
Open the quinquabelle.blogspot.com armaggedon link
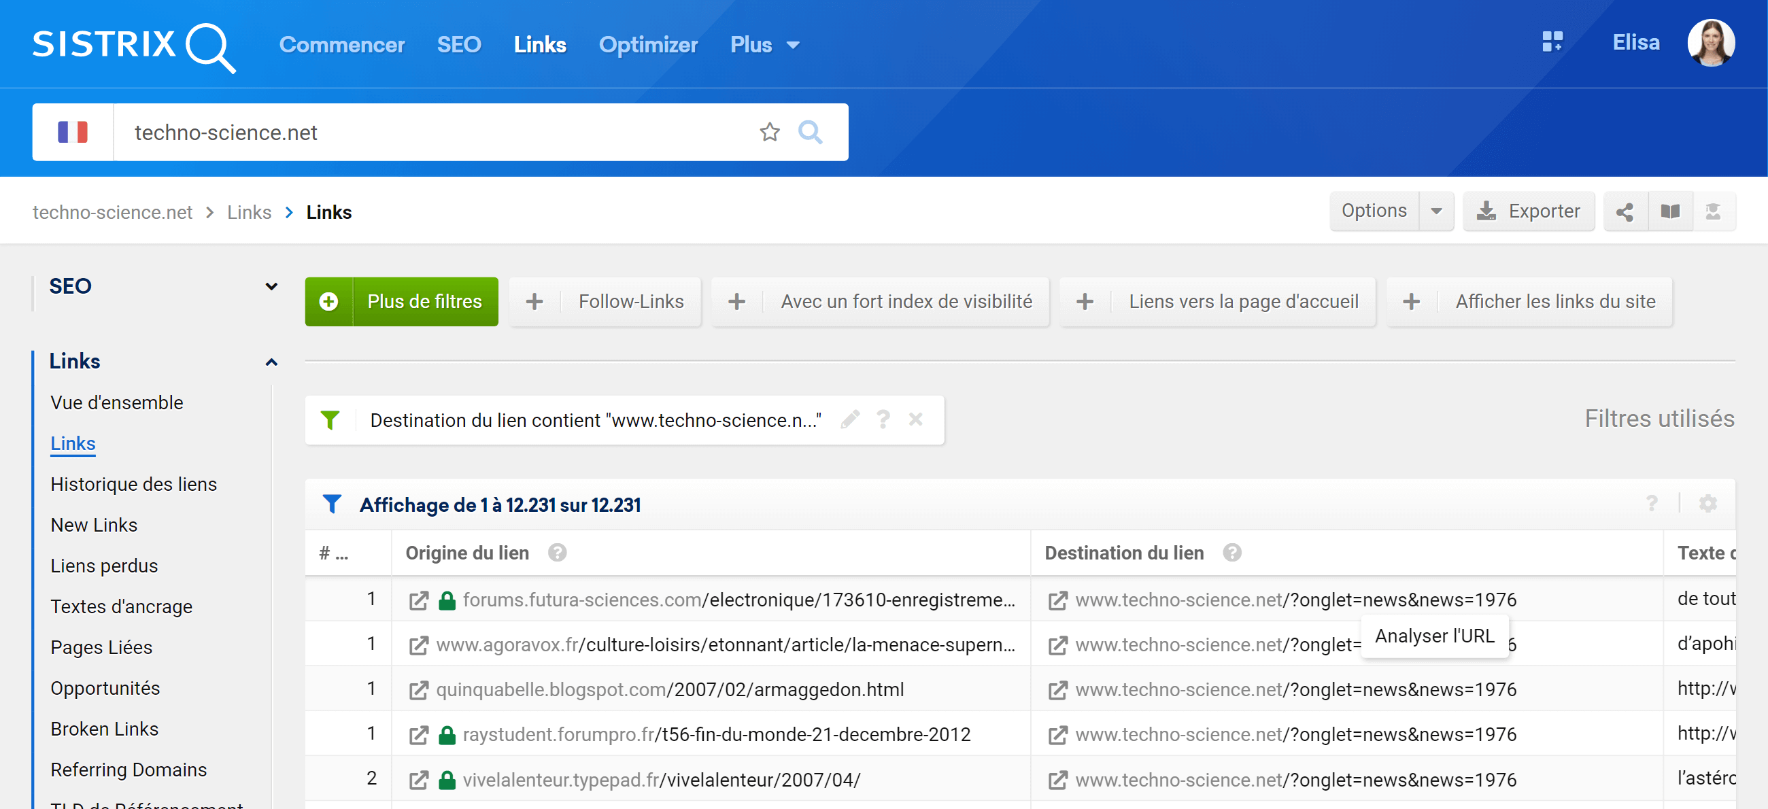tap(670, 689)
